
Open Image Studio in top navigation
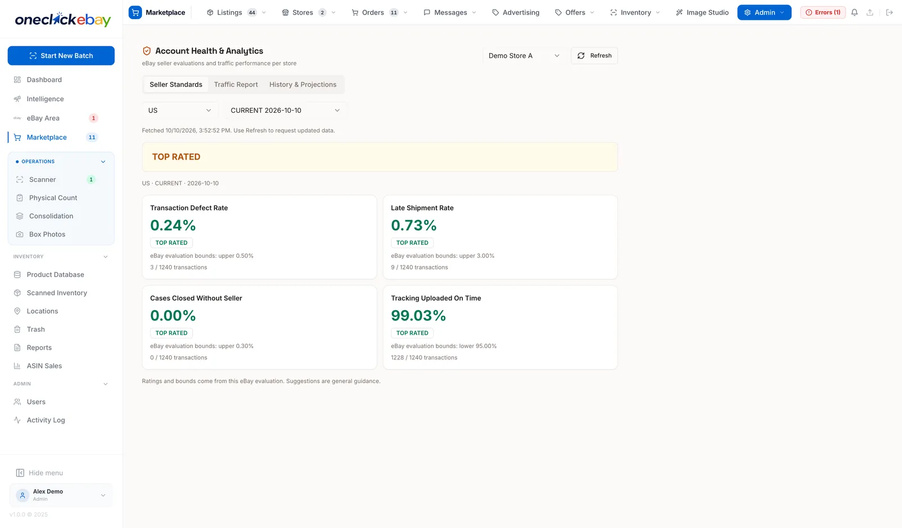(702, 12)
